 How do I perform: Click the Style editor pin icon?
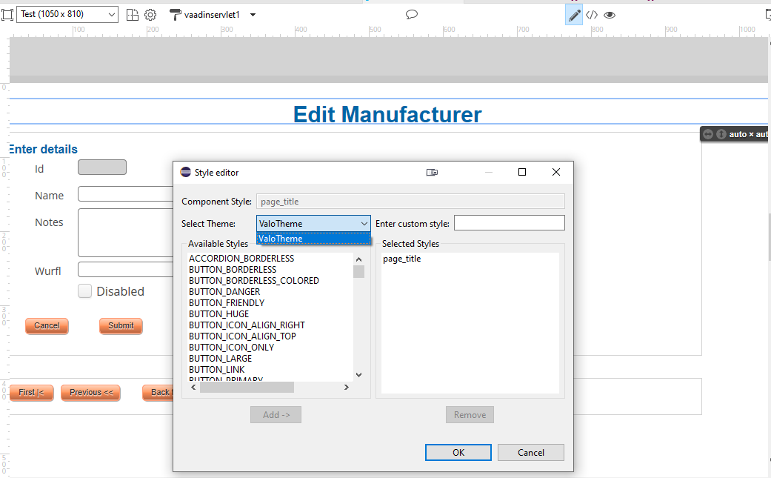point(432,173)
